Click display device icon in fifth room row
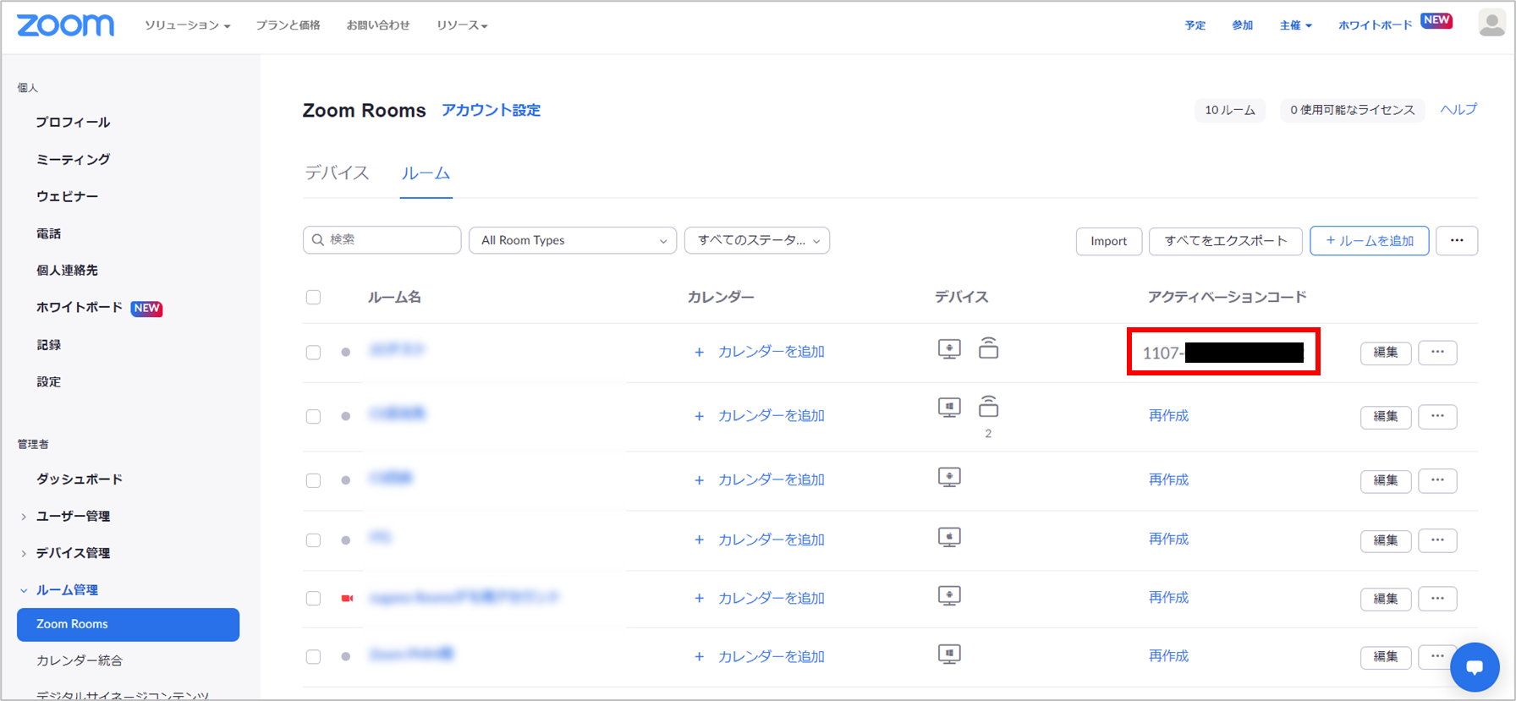 (949, 596)
